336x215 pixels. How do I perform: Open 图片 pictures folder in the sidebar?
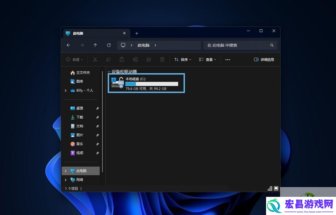77,135
